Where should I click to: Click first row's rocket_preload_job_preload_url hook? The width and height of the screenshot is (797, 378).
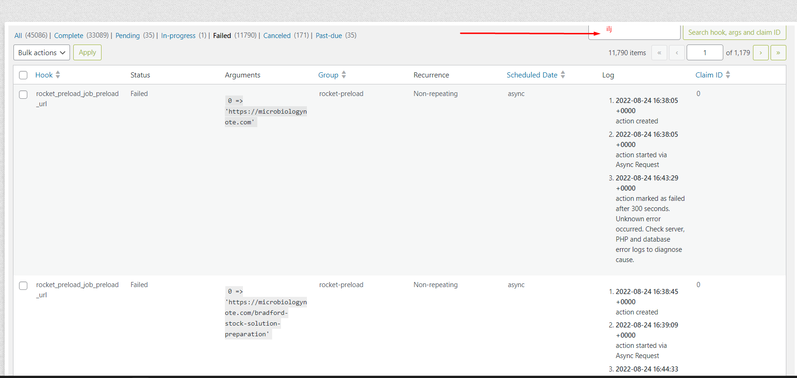point(77,99)
